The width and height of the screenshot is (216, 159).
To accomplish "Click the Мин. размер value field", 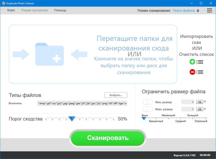I will point(188,102).
